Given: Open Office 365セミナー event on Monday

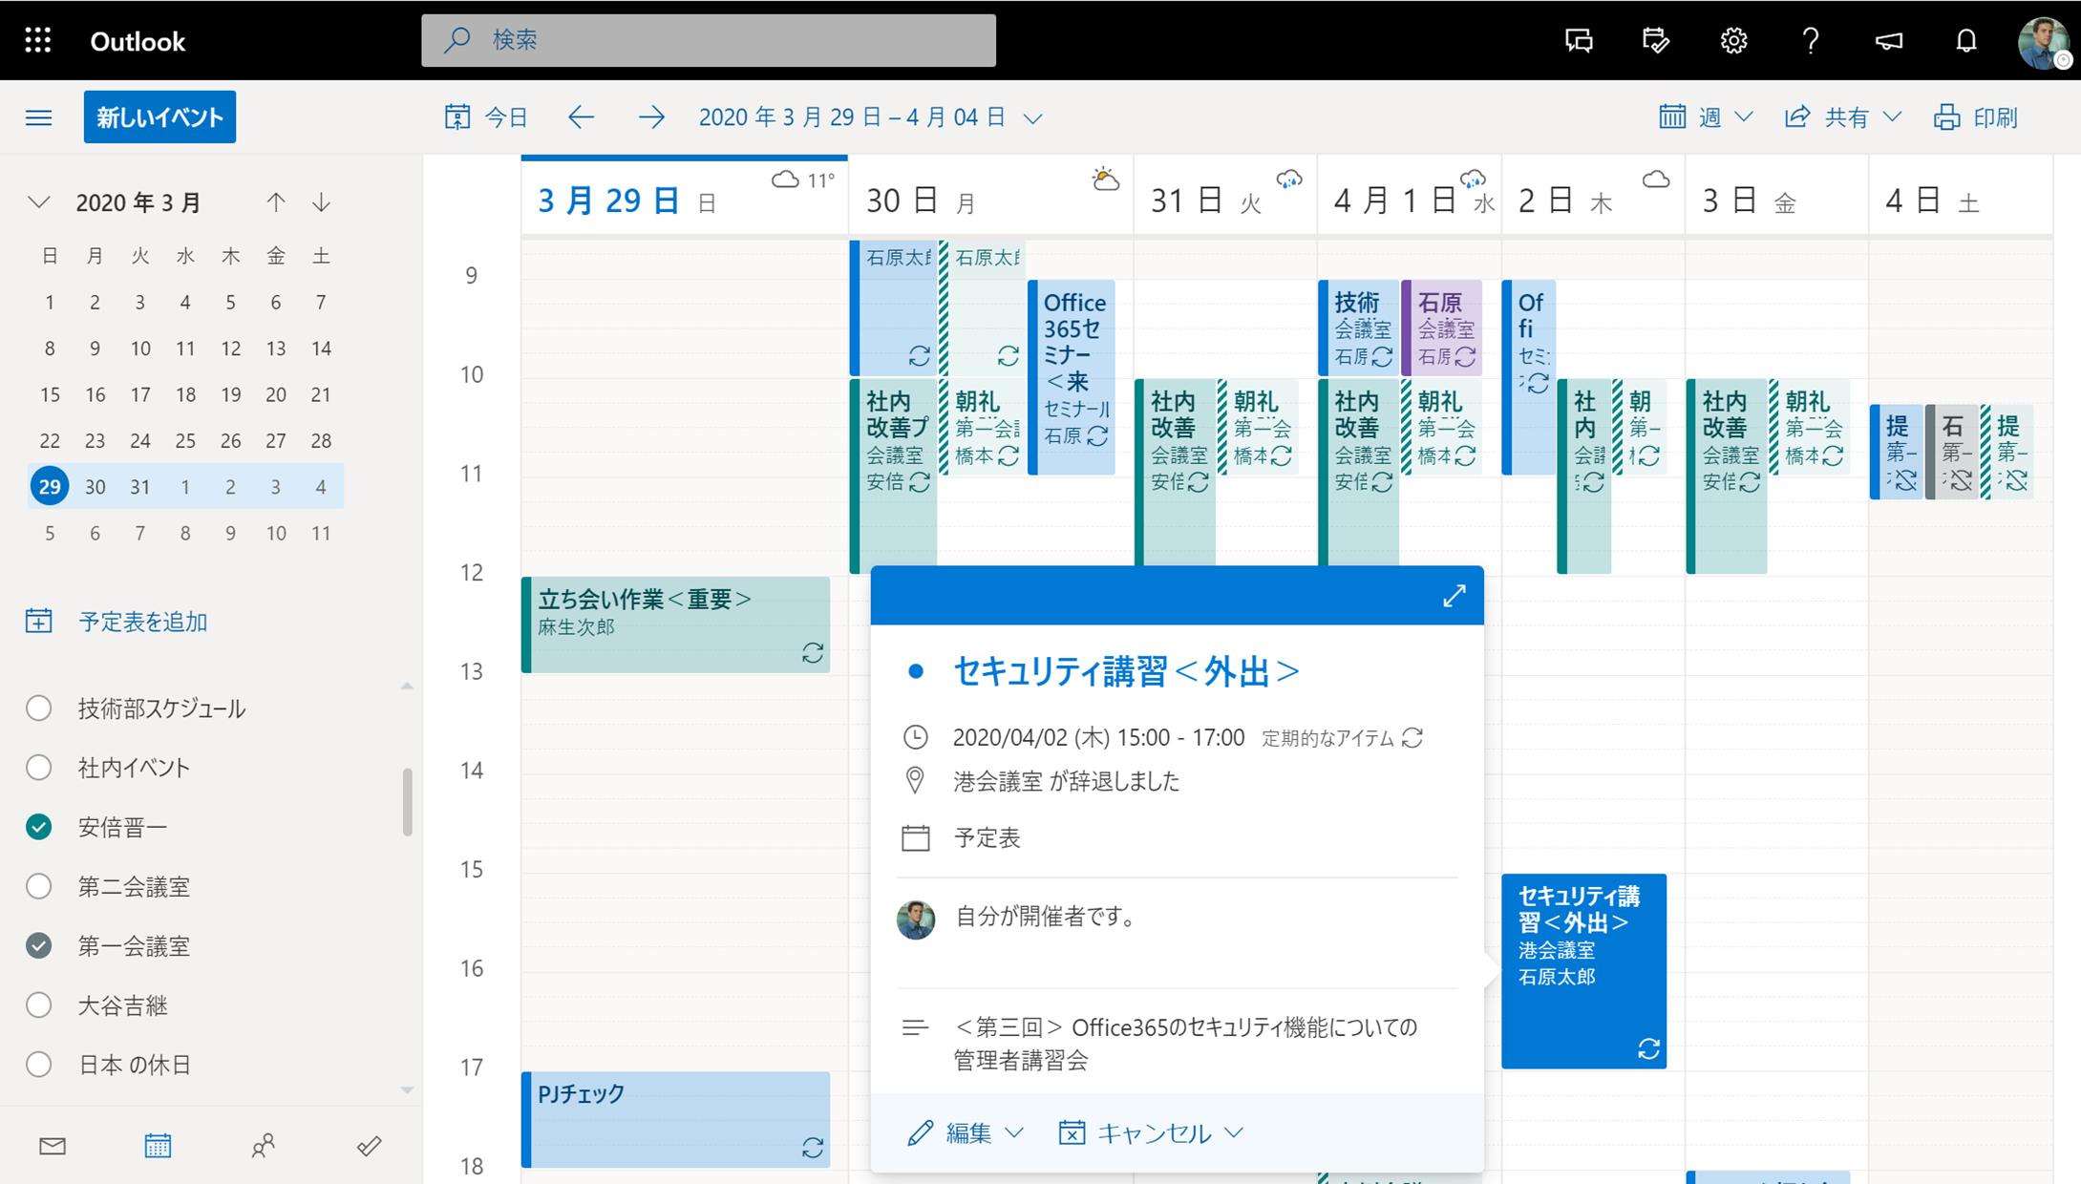Looking at the screenshot, I should [1072, 376].
